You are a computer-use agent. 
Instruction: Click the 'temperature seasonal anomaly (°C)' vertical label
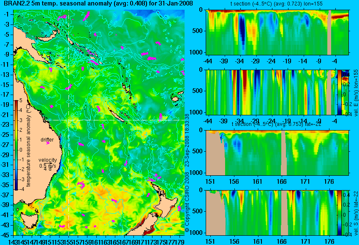coord(28,146)
